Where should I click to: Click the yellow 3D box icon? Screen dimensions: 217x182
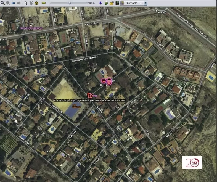click(37, 3)
